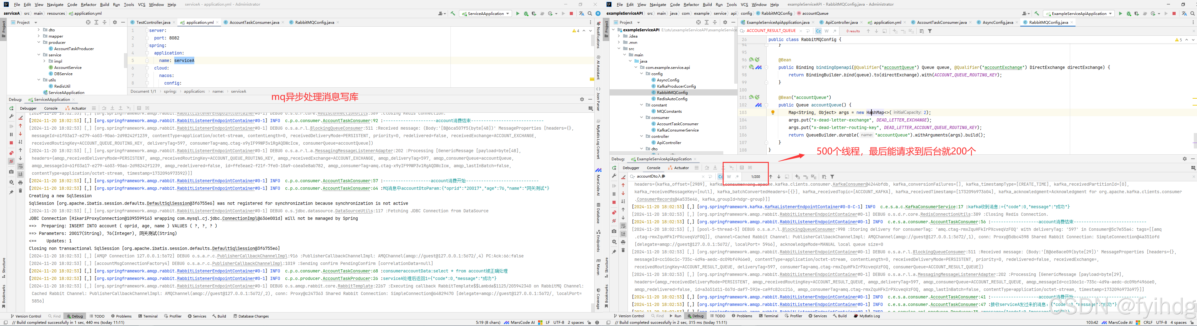Toggle Words option in RabbitMQConfig find bar
Screen dimensions: 1197x326
tap(826, 31)
